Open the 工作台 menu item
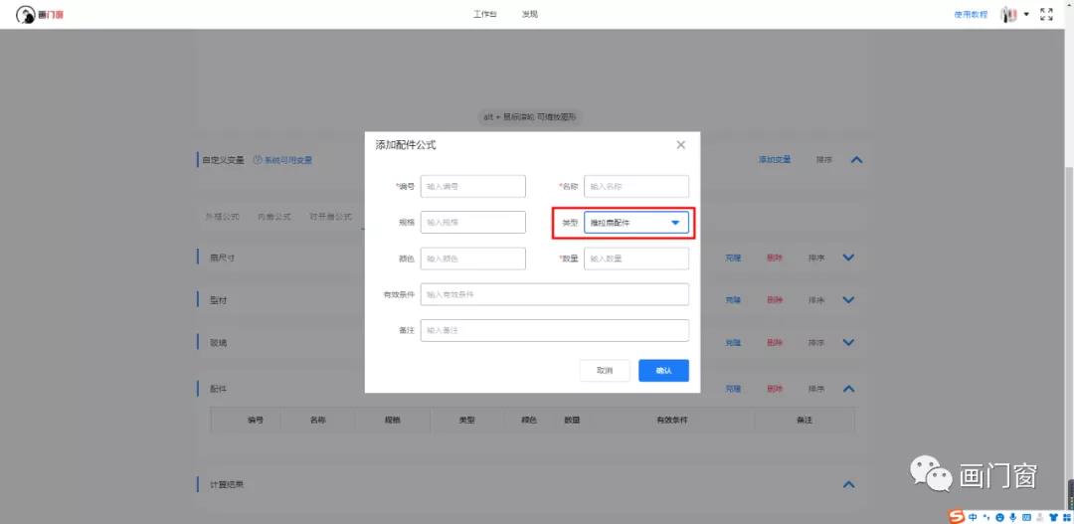 click(x=484, y=15)
